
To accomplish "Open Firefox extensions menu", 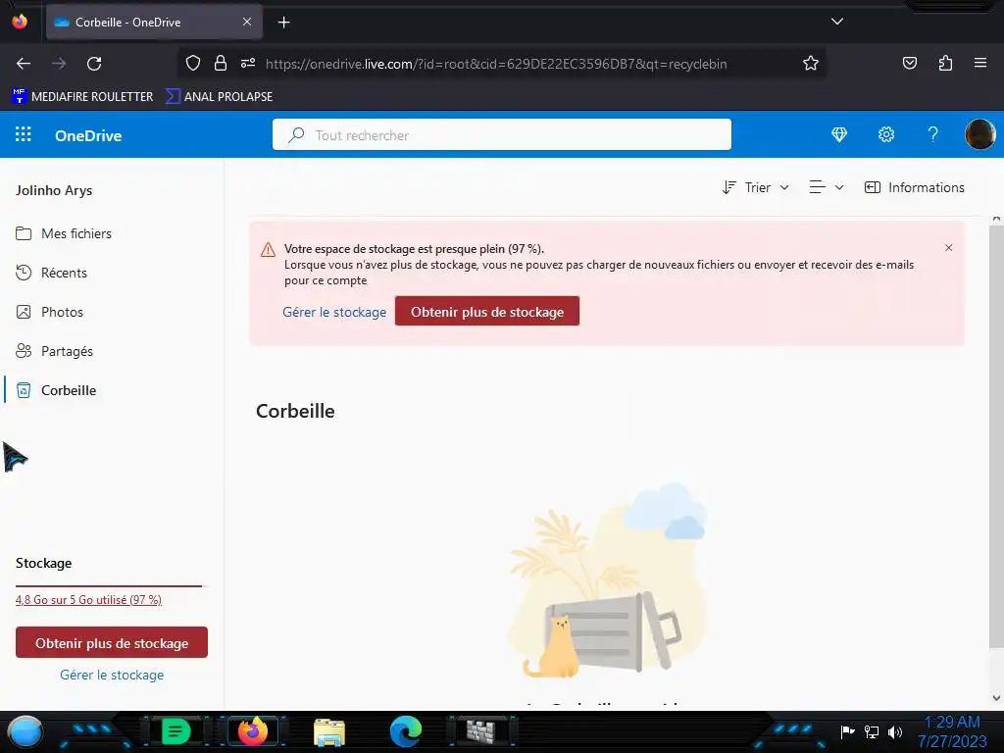I will click(945, 64).
